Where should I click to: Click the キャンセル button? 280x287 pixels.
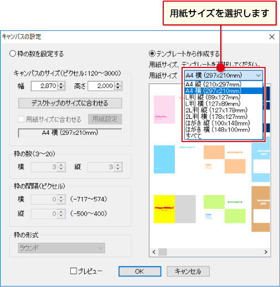point(188,272)
